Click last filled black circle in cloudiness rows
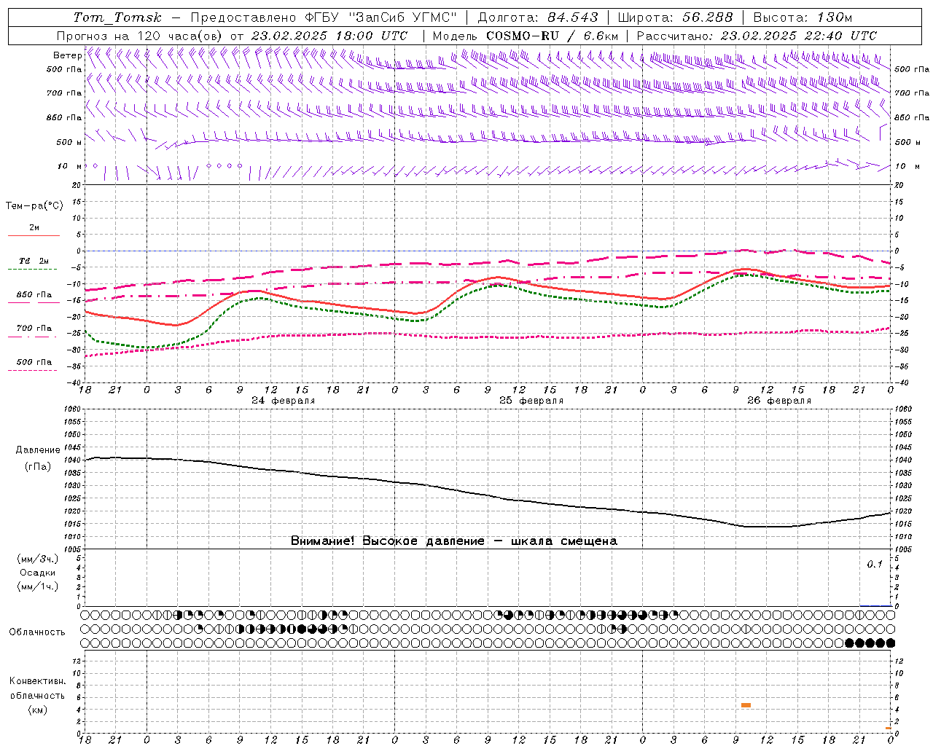This screenshot has height=746, width=933. (x=890, y=643)
